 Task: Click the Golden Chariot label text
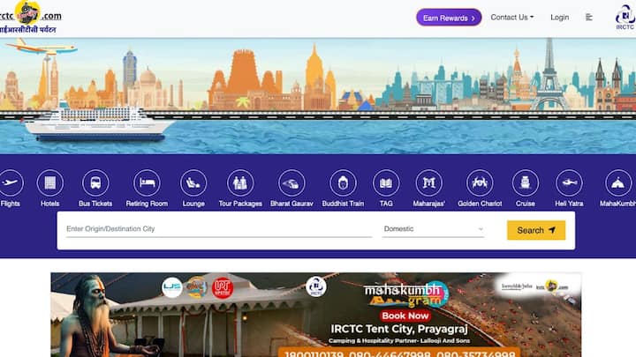click(480, 204)
